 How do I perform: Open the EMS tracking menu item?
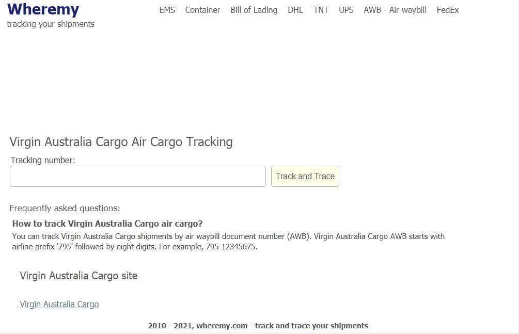pos(167,10)
